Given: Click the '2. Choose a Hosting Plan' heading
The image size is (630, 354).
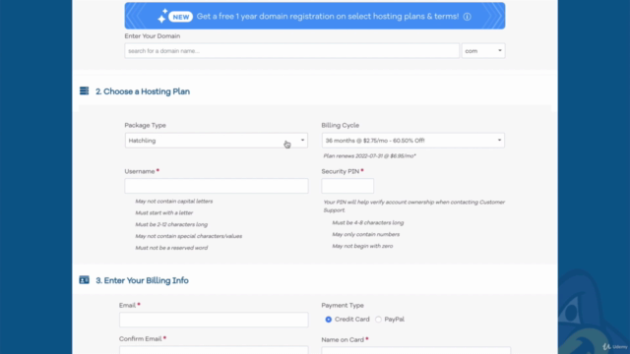Looking at the screenshot, I should pos(143,91).
